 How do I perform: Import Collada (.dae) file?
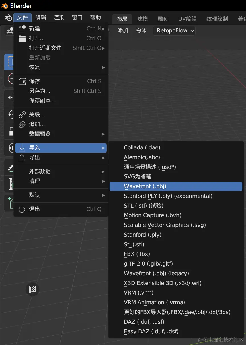click(x=176, y=148)
